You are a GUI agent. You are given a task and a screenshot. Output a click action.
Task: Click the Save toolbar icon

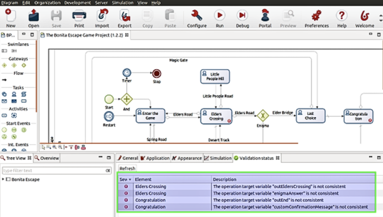[56, 16]
